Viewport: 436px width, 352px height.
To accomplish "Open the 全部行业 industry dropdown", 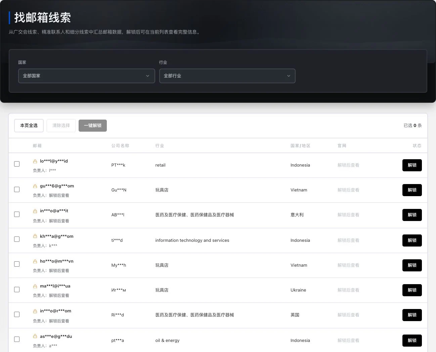I will point(227,76).
